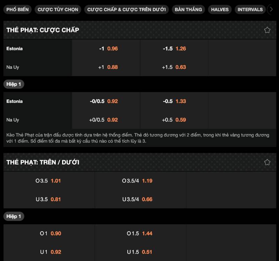This screenshot has width=279, height=261.
Task: Open the Intervals tab
Action: click(x=250, y=9)
